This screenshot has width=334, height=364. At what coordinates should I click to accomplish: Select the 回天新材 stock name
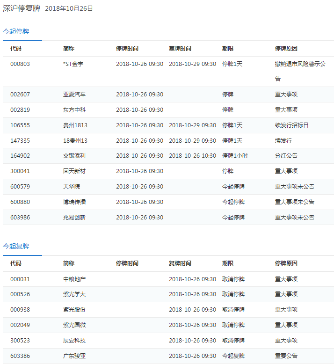[x=74, y=171]
